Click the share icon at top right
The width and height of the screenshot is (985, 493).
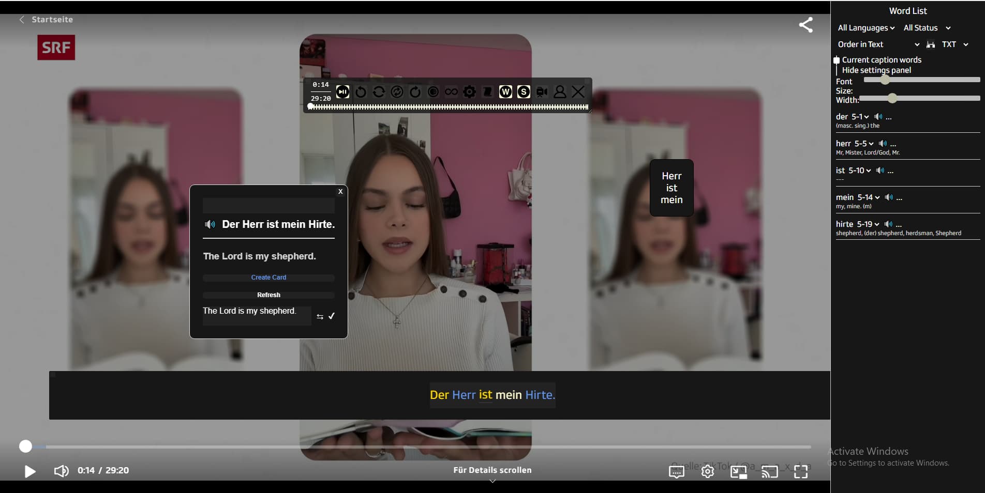(805, 25)
